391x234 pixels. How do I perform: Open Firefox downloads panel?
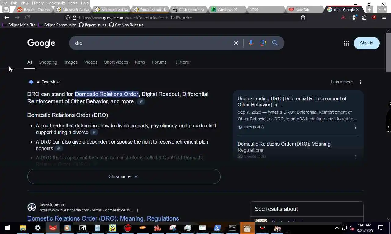coord(343,18)
